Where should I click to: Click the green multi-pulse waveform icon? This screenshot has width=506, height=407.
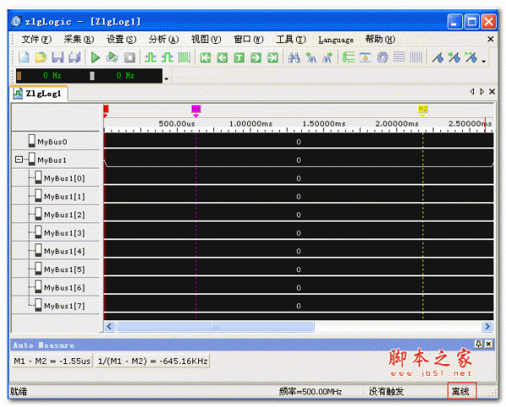(x=184, y=58)
